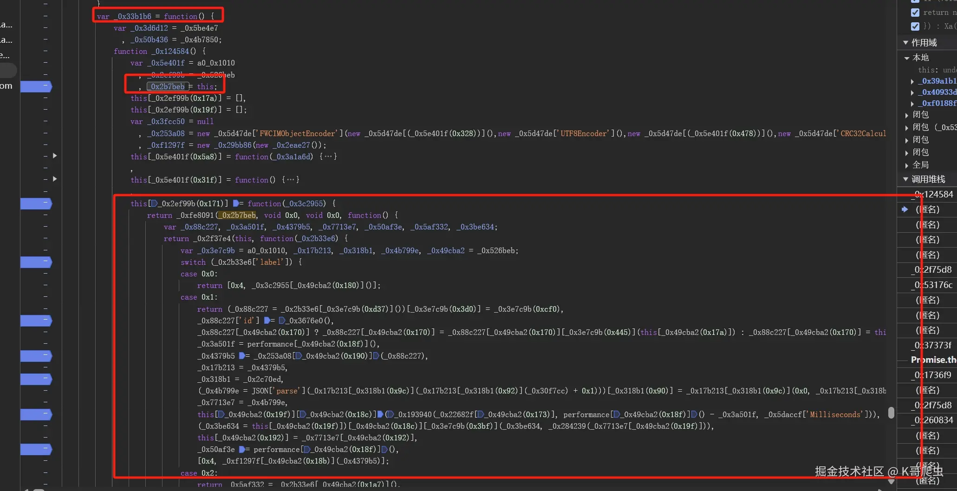Click the 'label' string in the switch statement

point(271,262)
